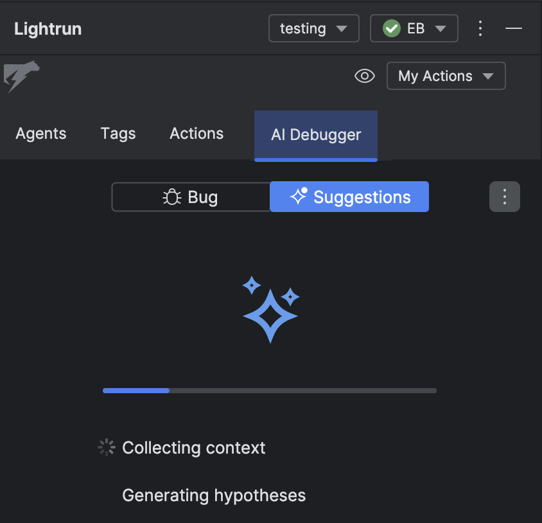542x523 pixels.
Task: Open the testing dropdown
Action: [x=313, y=29]
